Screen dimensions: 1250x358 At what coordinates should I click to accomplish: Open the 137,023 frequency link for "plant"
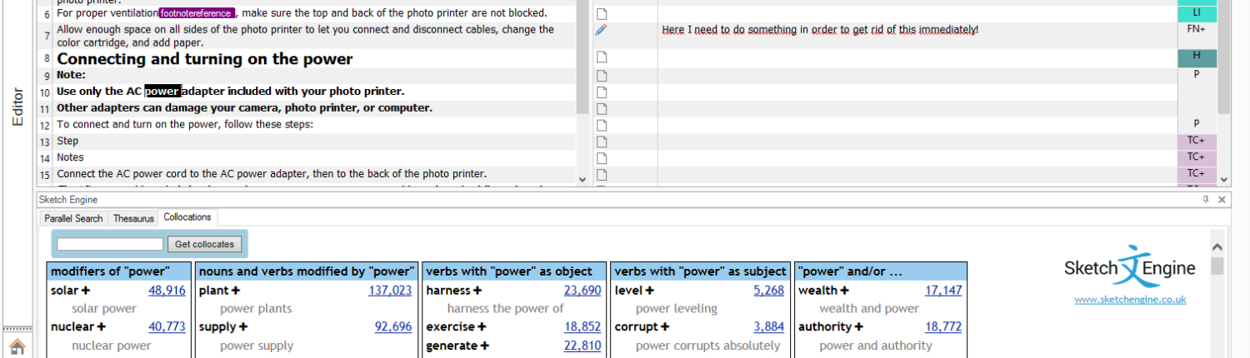[x=390, y=291]
